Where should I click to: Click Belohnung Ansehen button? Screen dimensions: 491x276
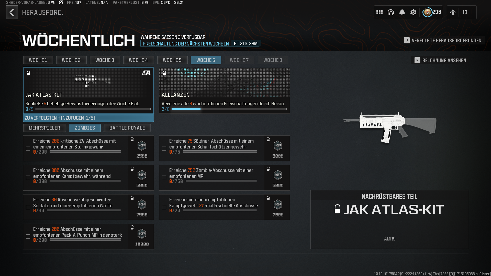440,60
